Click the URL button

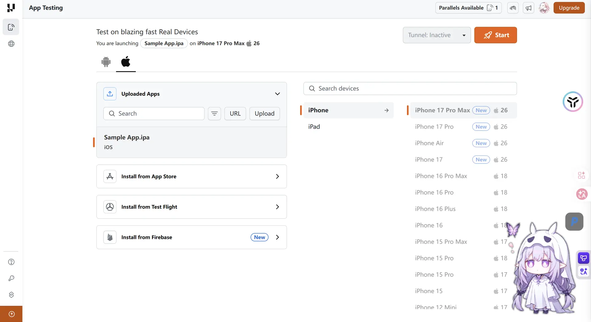tap(235, 114)
